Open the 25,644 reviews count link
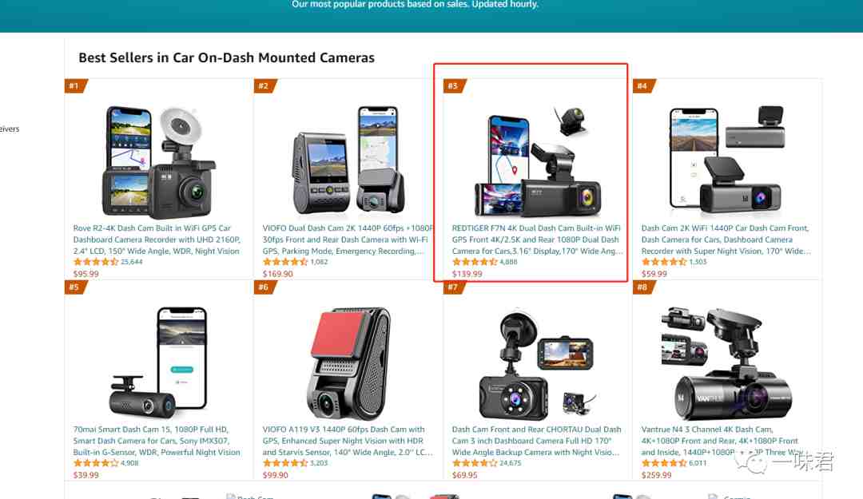The height and width of the screenshot is (499, 863). click(132, 262)
